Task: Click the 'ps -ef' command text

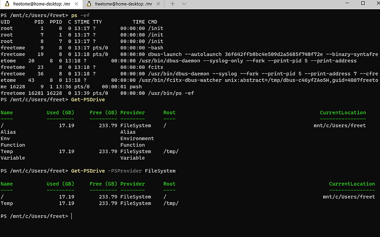Action: pyautogui.click(x=80, y=15)
